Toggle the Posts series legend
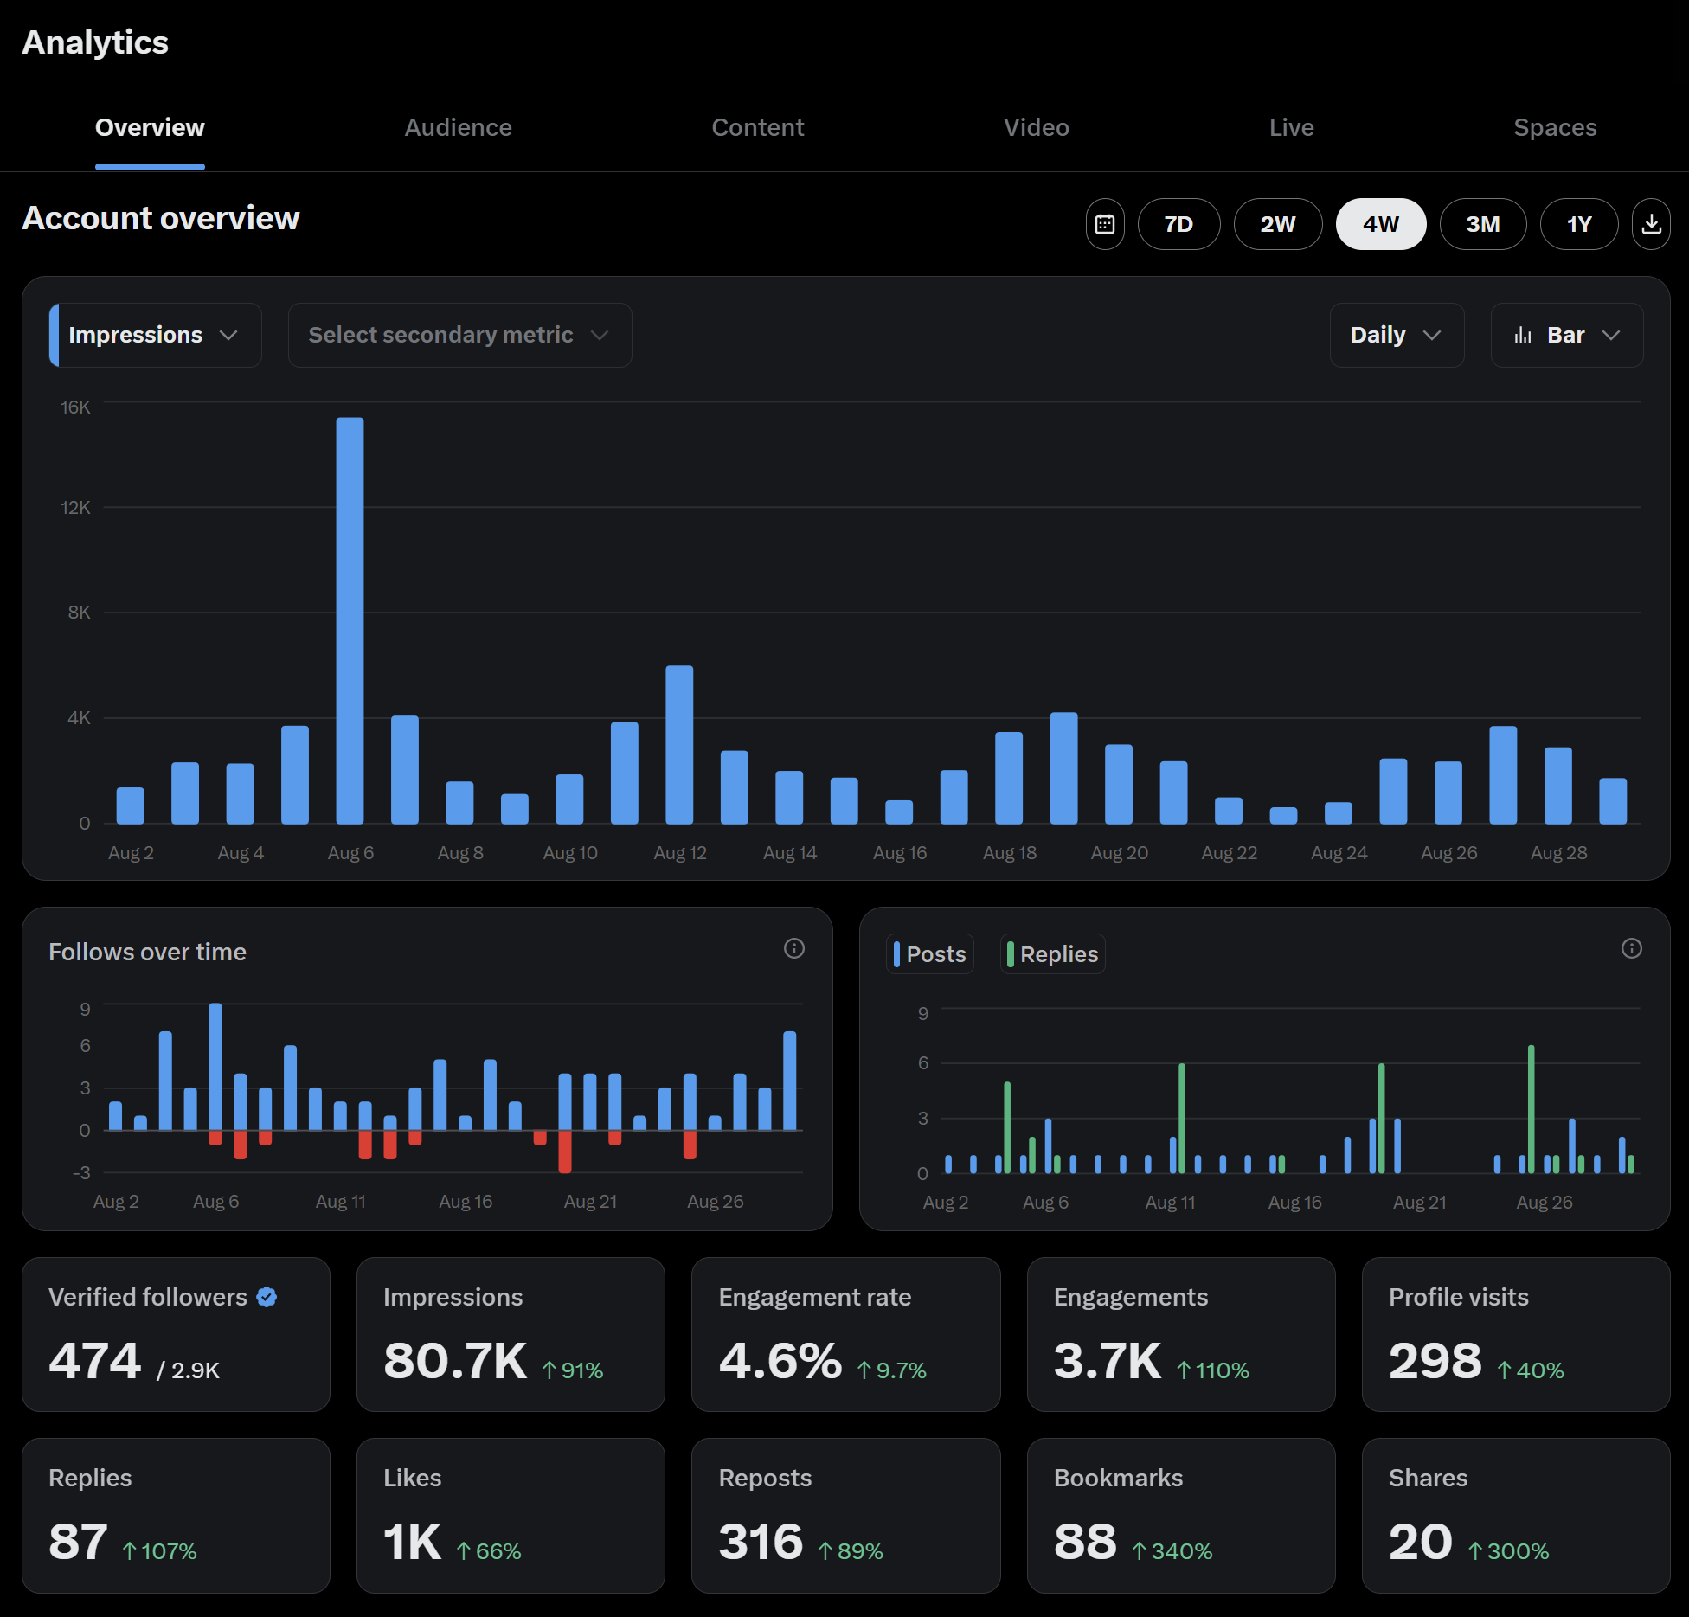Image resolution: width=1689 pixels, height=1617 pixels. 930,953
